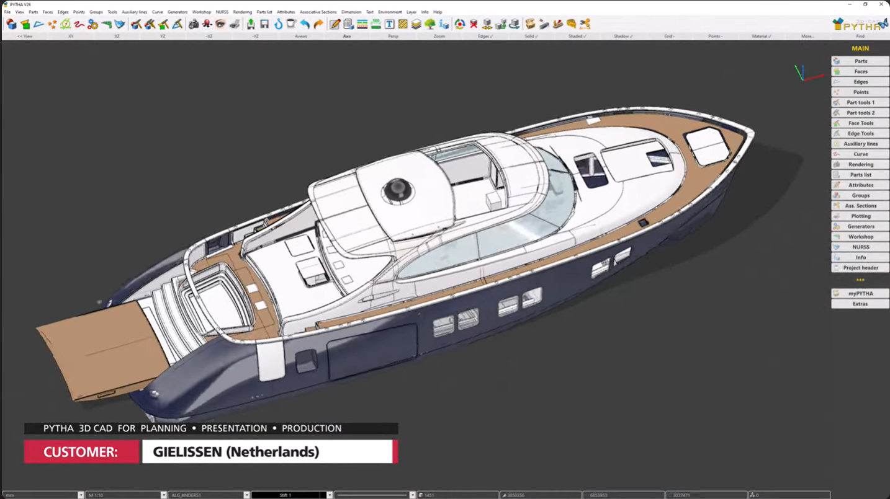Toggle the Shadow display option
Screen dimensions: 890x499
click(x=623, y=37)
